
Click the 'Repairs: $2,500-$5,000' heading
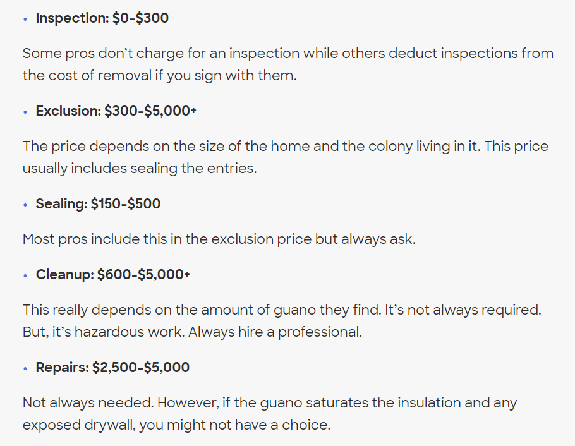[112, 368]
